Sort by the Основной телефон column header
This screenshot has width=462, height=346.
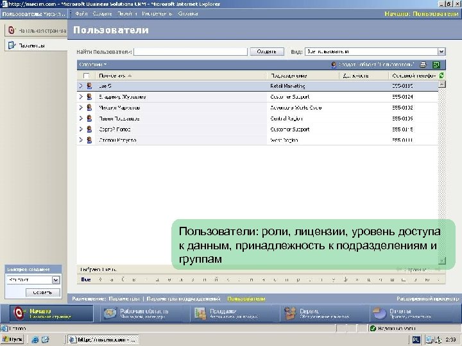coord(414,76)
